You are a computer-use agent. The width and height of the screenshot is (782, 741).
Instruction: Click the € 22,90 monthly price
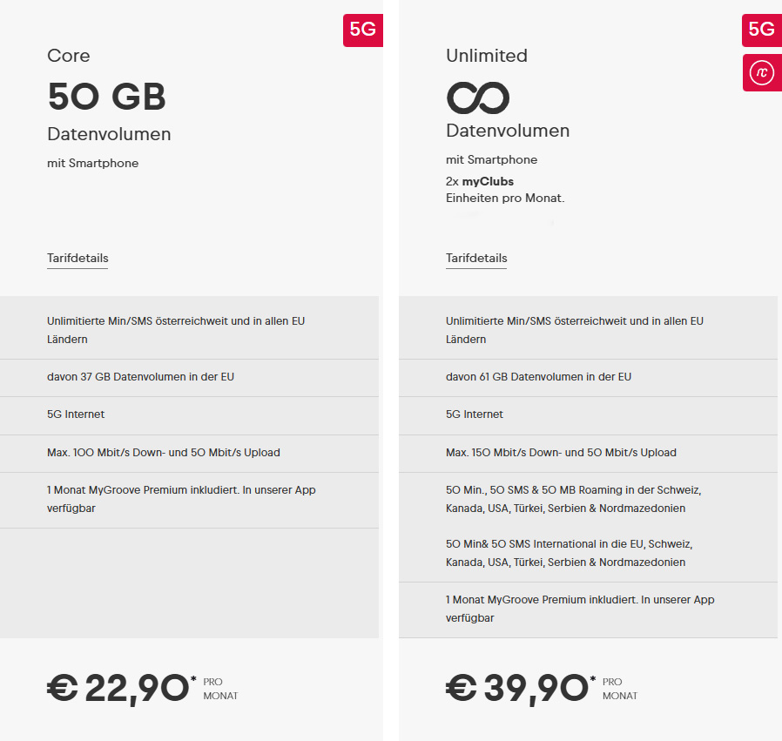[x=118, y=689]
